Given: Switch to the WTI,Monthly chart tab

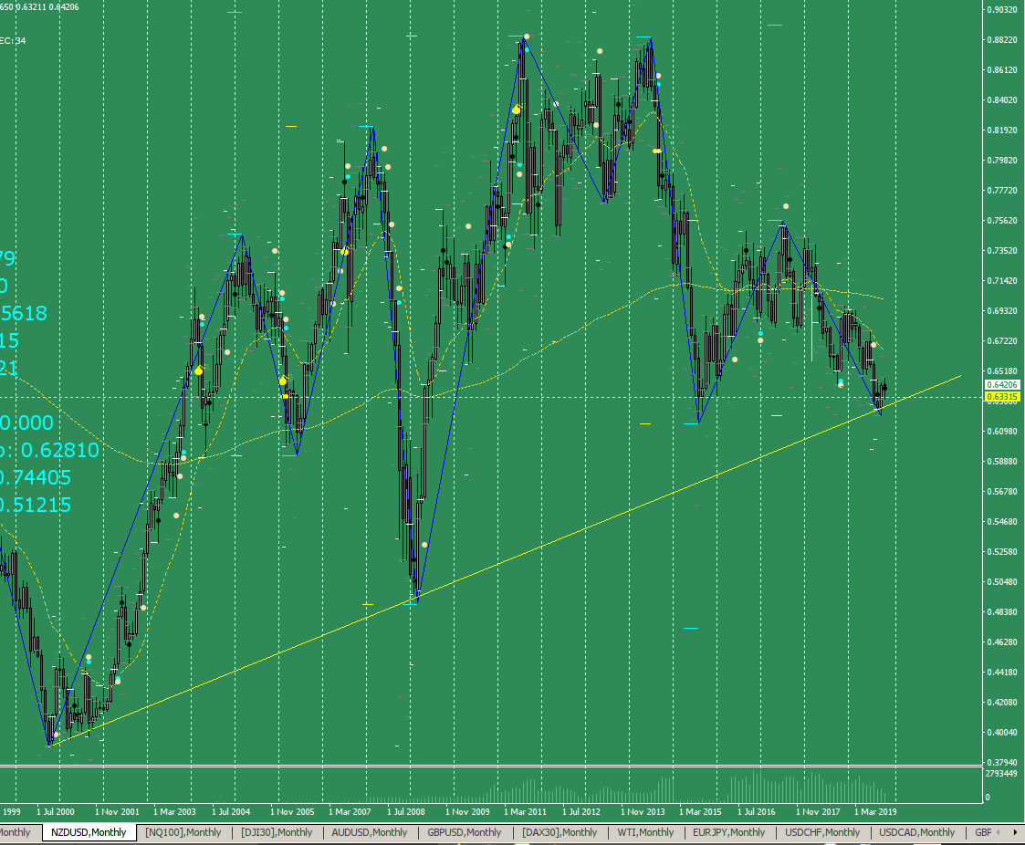Looking at the screenshot, I should click(645, 832).
